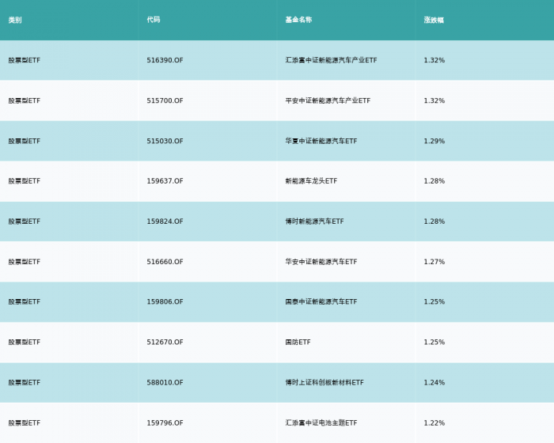Click fund name 汇添富中证电池主题ETF
This screenshot has height=443, width=554.
click(321, 423)
